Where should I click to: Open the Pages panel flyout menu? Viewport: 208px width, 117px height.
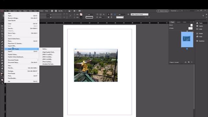tap(194, 22)
